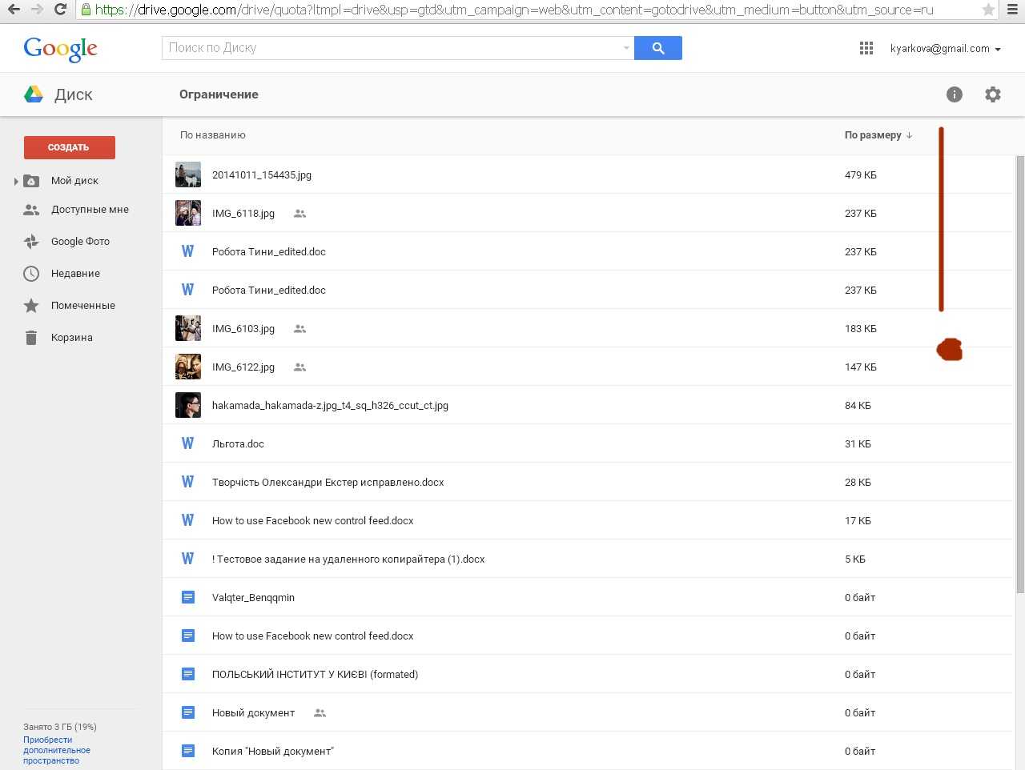Follow the Приобрести дополнительное пространство link

click(57, 750)
